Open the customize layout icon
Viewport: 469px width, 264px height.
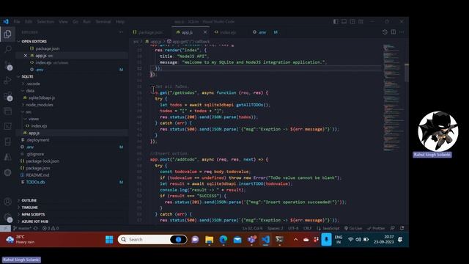[x=361, y=21]
